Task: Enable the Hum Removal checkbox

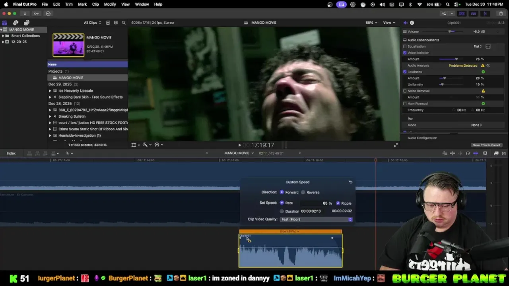Action: tap(405, 104)
